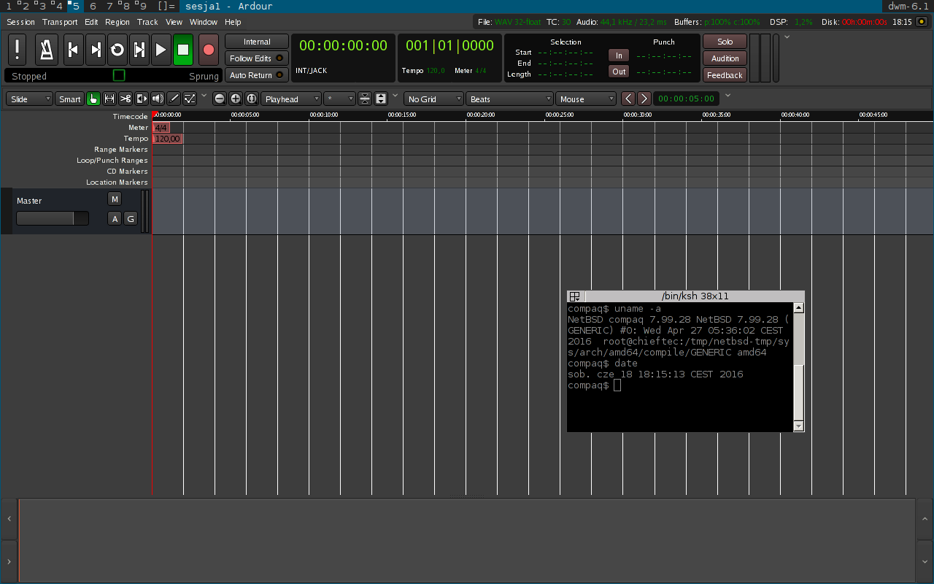Screen dimensions: 934x584
Task: Select the Range tool
Action: pos(109,99)
